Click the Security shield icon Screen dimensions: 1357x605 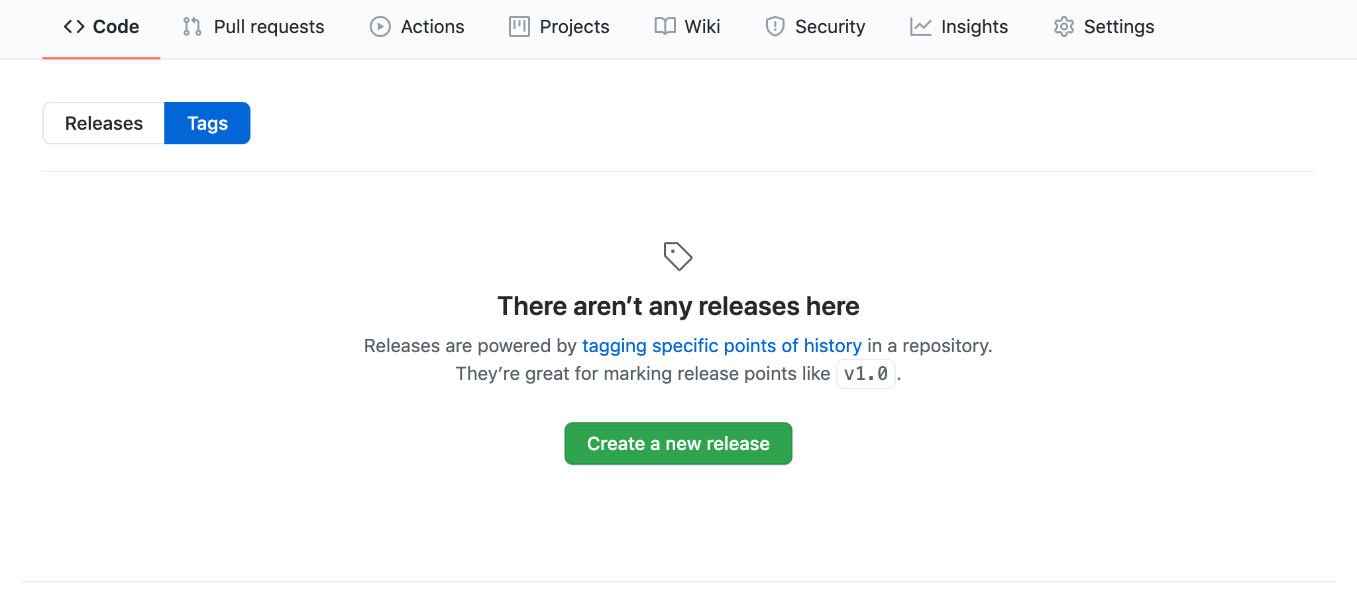click(774, 26)
